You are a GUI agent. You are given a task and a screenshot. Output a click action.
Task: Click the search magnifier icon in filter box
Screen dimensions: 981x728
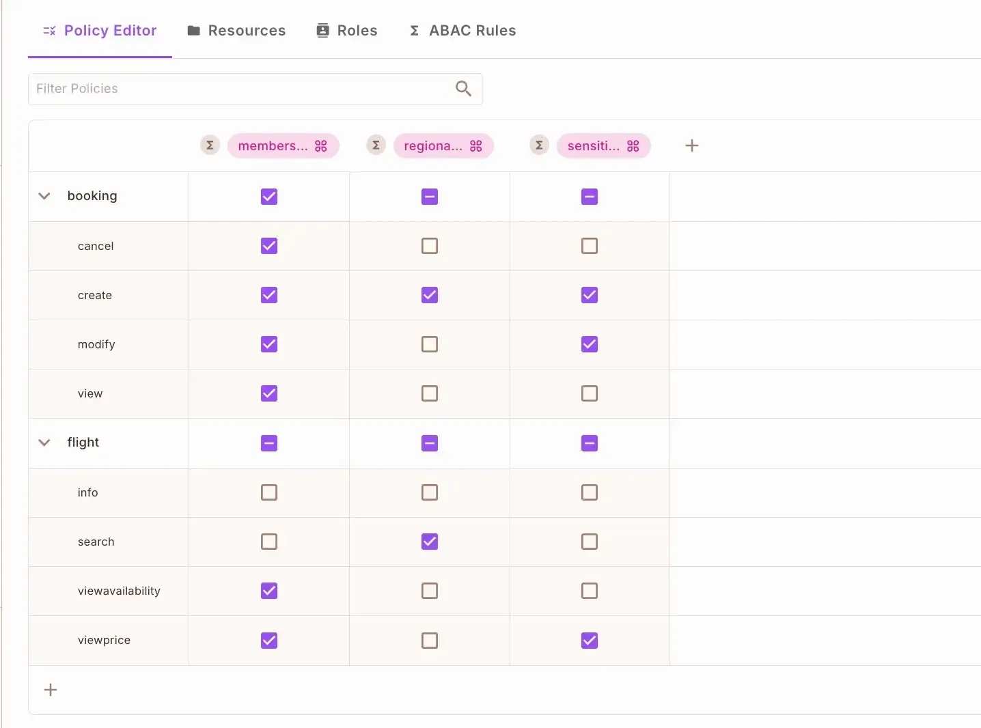pyautogui.click(x=463, y=89)
